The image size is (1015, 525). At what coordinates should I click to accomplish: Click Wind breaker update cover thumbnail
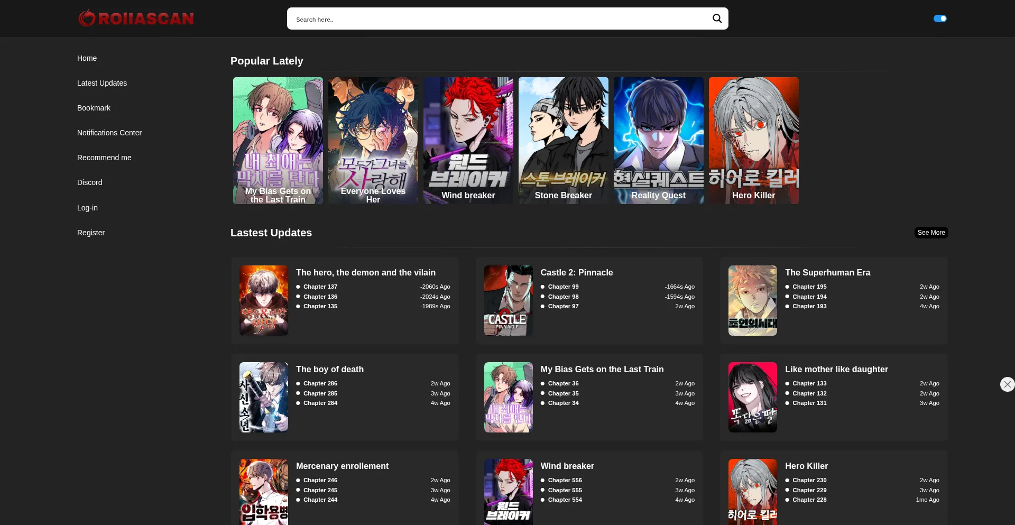pyautogui.click(x=509, y=492)
